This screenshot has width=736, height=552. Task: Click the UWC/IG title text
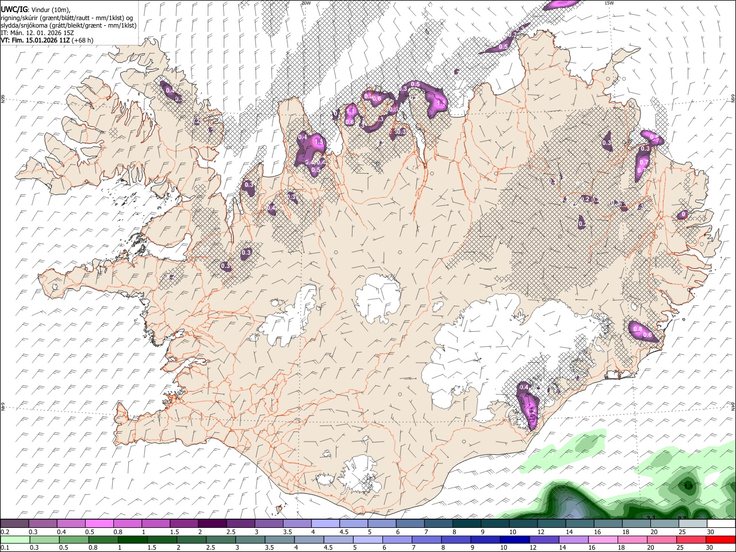[14, 10]
